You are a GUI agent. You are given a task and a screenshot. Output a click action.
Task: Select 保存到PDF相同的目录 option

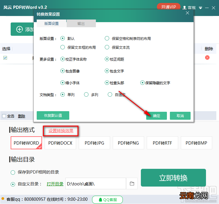click(13, 172)
